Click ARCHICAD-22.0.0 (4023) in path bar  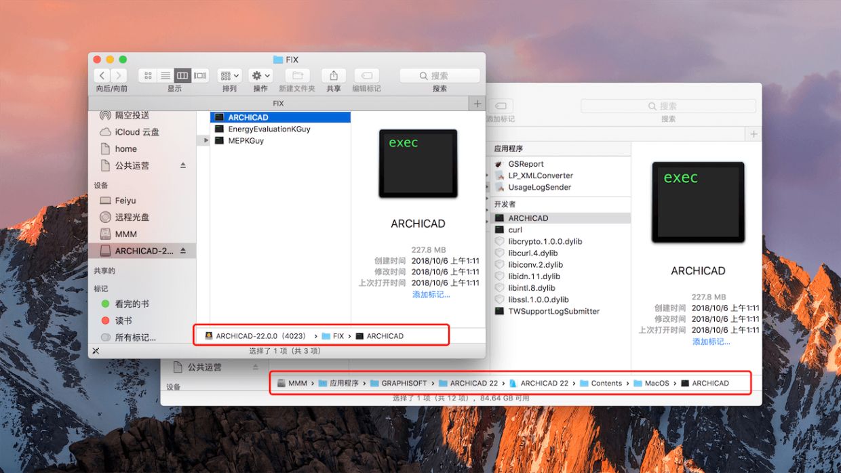256,336
